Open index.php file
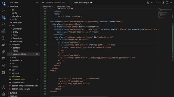Viewport: 174px width, 97px height. 17,22
